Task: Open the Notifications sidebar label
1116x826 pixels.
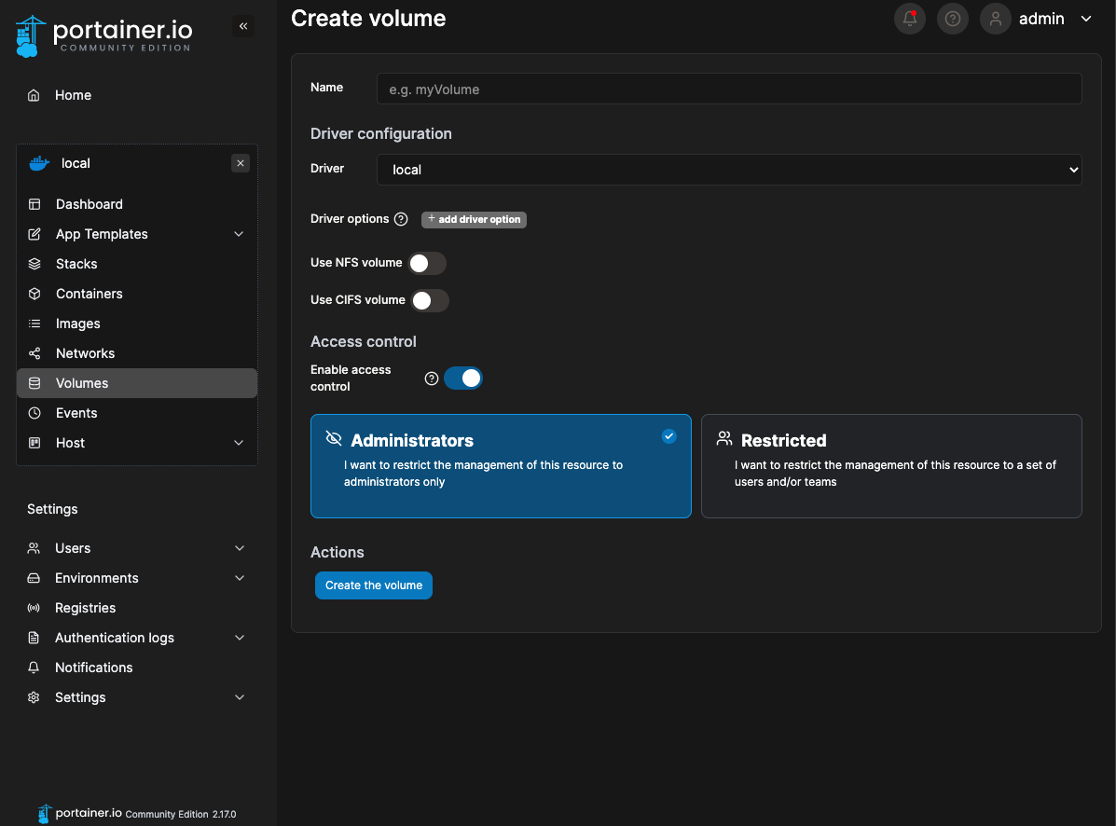Action: [93, 668]
